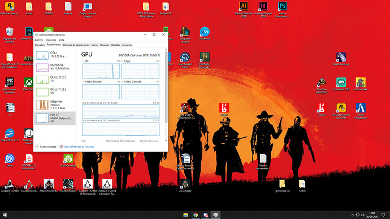Screen dimensions: 390x219
Task: Collapse Task Manager with Menos detalles
Action: tap(46, 147)
